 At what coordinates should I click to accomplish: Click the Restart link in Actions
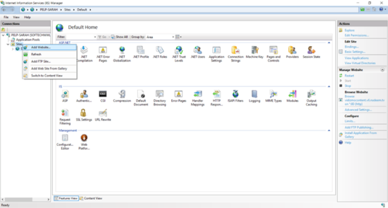[349, 76]
